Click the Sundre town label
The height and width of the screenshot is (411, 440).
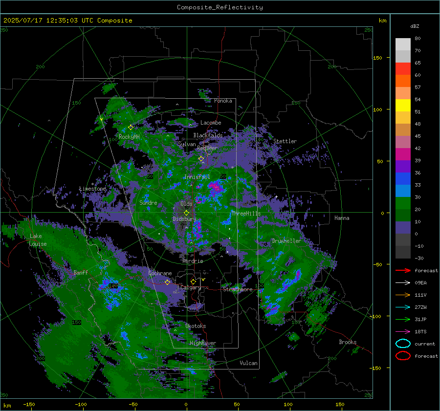148,202
